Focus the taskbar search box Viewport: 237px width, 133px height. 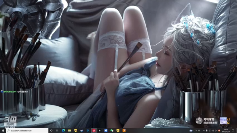(27, 131)
